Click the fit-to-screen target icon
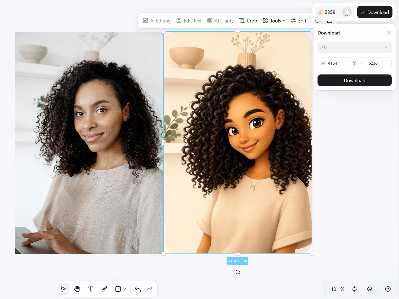 coord(355,289)
